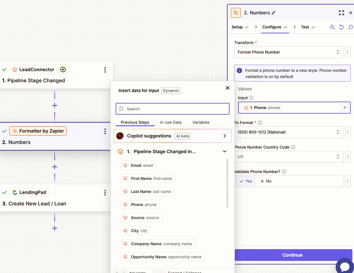Select the LeadConnector app badge
The image size is (354, 273).
[x=33, y=70]
